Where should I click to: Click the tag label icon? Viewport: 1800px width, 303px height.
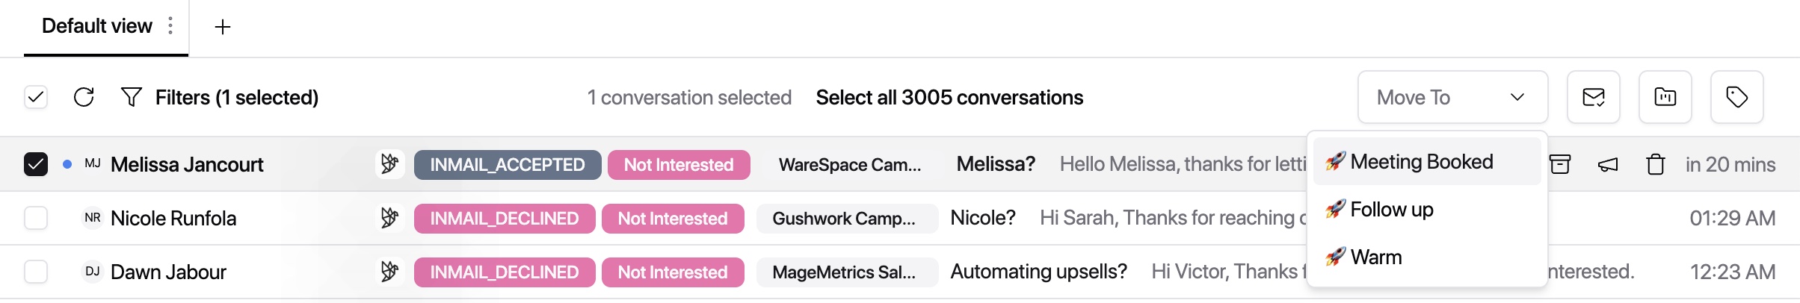click(x=1736, y=97)
